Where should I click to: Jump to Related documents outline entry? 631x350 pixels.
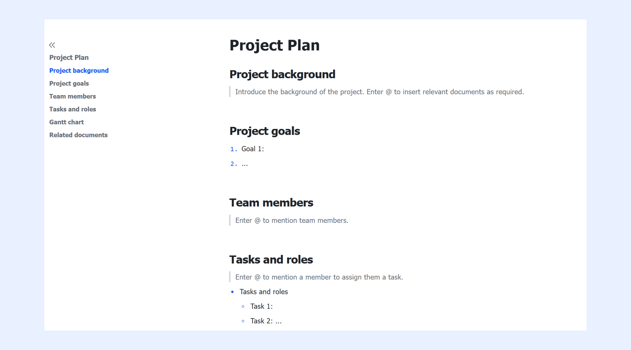pyautogui.click(x=78, y=135)
